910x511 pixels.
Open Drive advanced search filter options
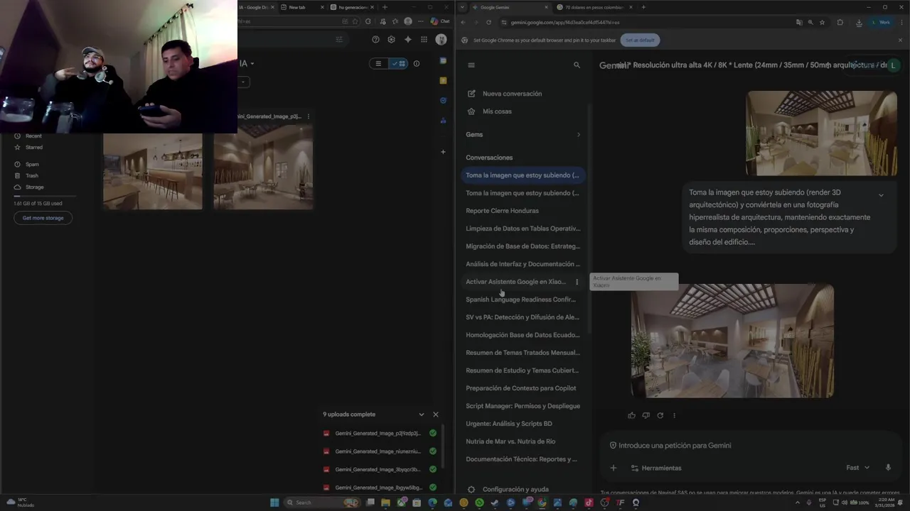pos(338,40)
